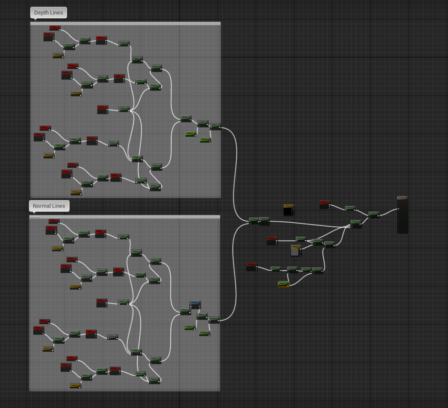Select the blue-header node in Normal Lines group
The height and width of the screenshot is (408, 448).
pos(195,304)
